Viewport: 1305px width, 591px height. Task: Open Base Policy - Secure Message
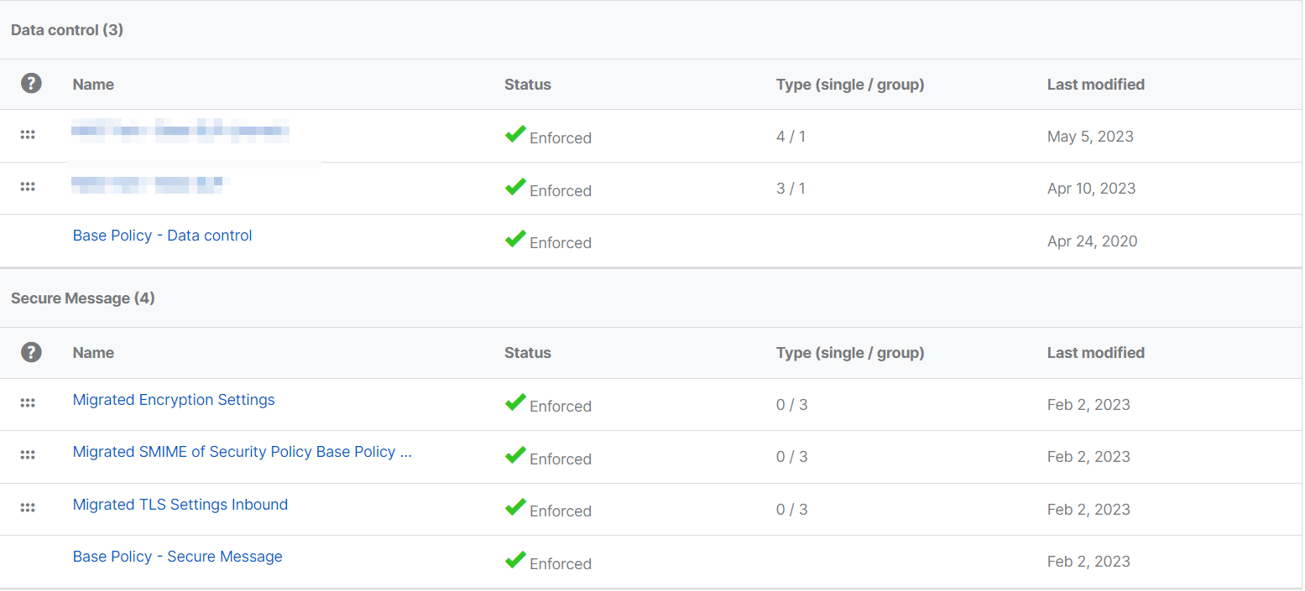[177, 557]
